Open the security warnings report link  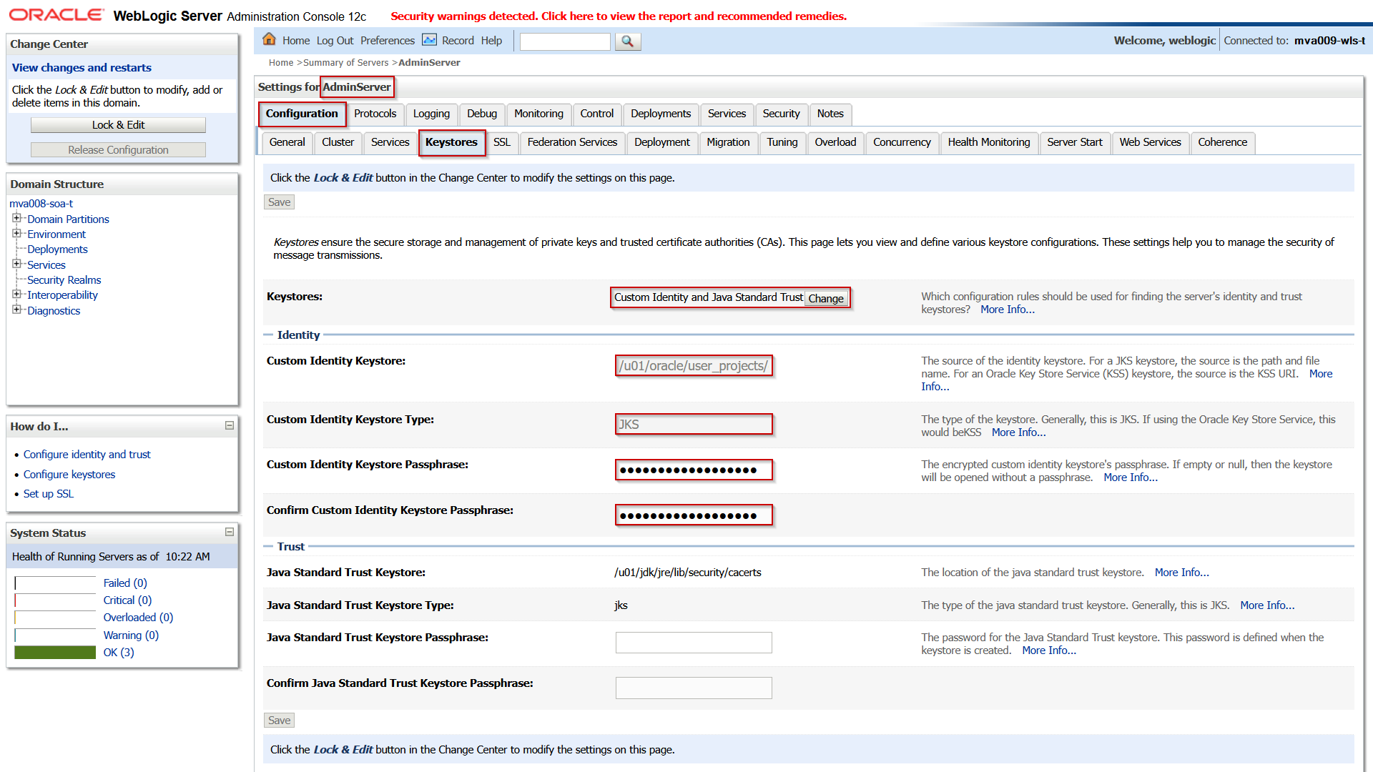coord(618,16)
